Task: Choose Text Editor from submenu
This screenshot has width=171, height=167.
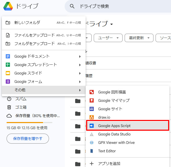Action: [x=128, y=151]
